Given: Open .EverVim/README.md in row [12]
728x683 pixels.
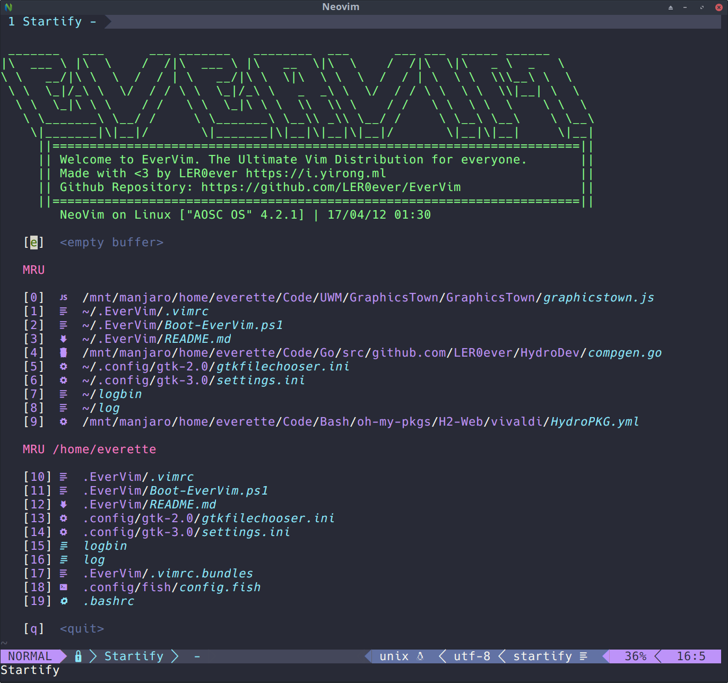Looking at the screenshot, I should (150, 505).
